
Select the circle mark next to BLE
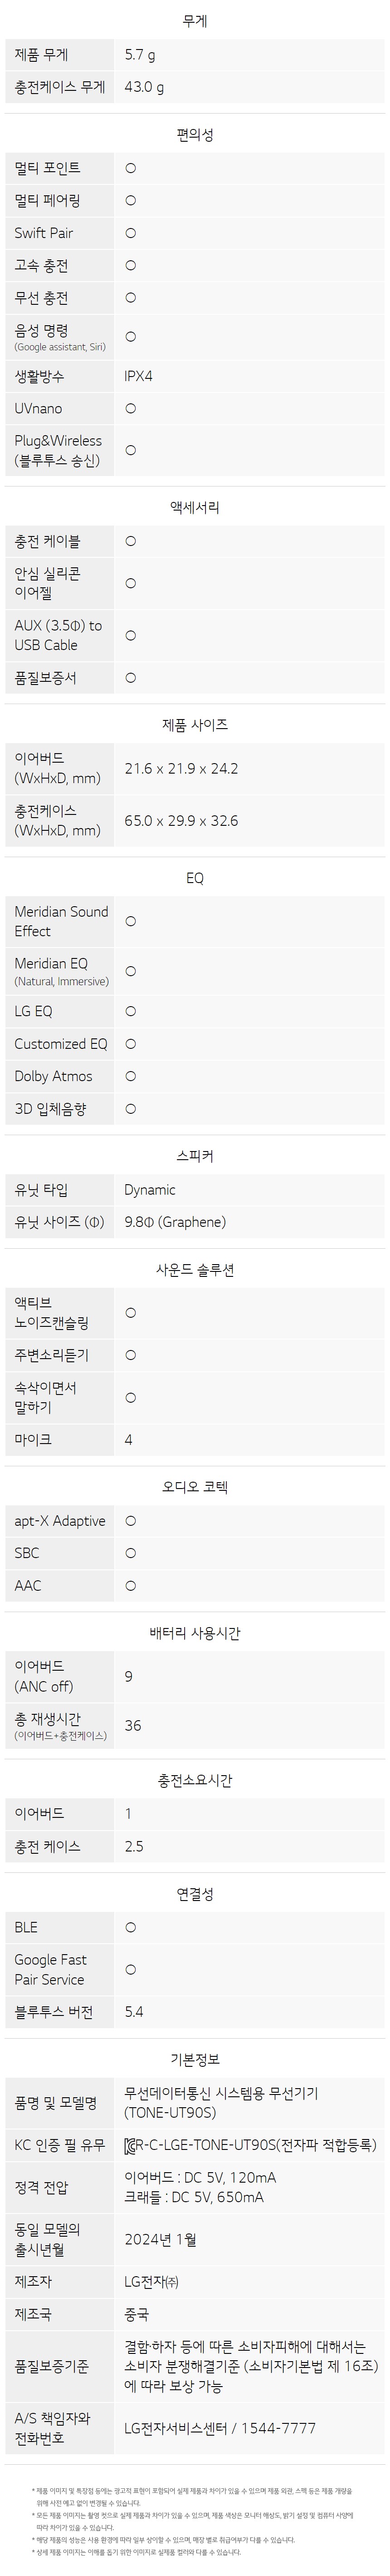[x=131, y=1927]
